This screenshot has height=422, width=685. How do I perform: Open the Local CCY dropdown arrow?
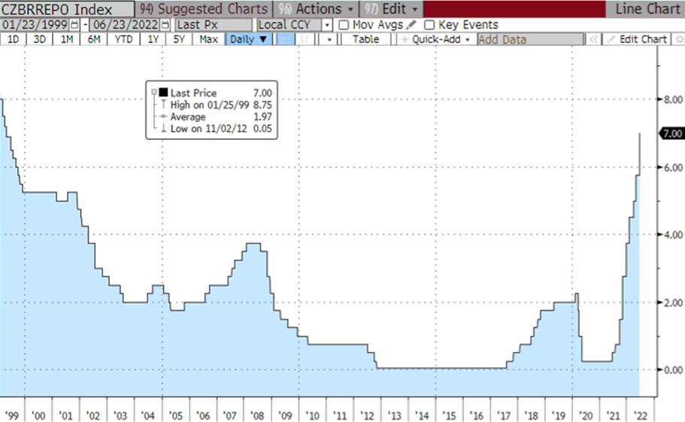pos(327,25)
